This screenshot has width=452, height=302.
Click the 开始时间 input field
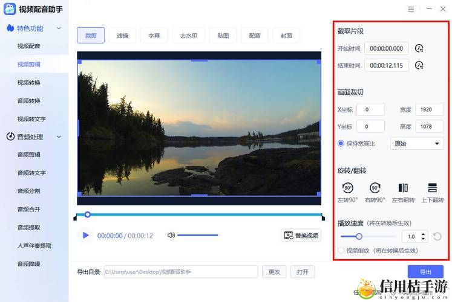(387, 48)
